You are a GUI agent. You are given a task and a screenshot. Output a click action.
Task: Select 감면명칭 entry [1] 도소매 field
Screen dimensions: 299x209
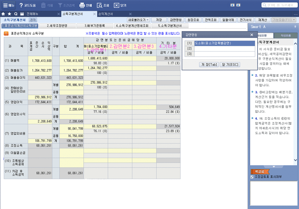tap(225, 43)
